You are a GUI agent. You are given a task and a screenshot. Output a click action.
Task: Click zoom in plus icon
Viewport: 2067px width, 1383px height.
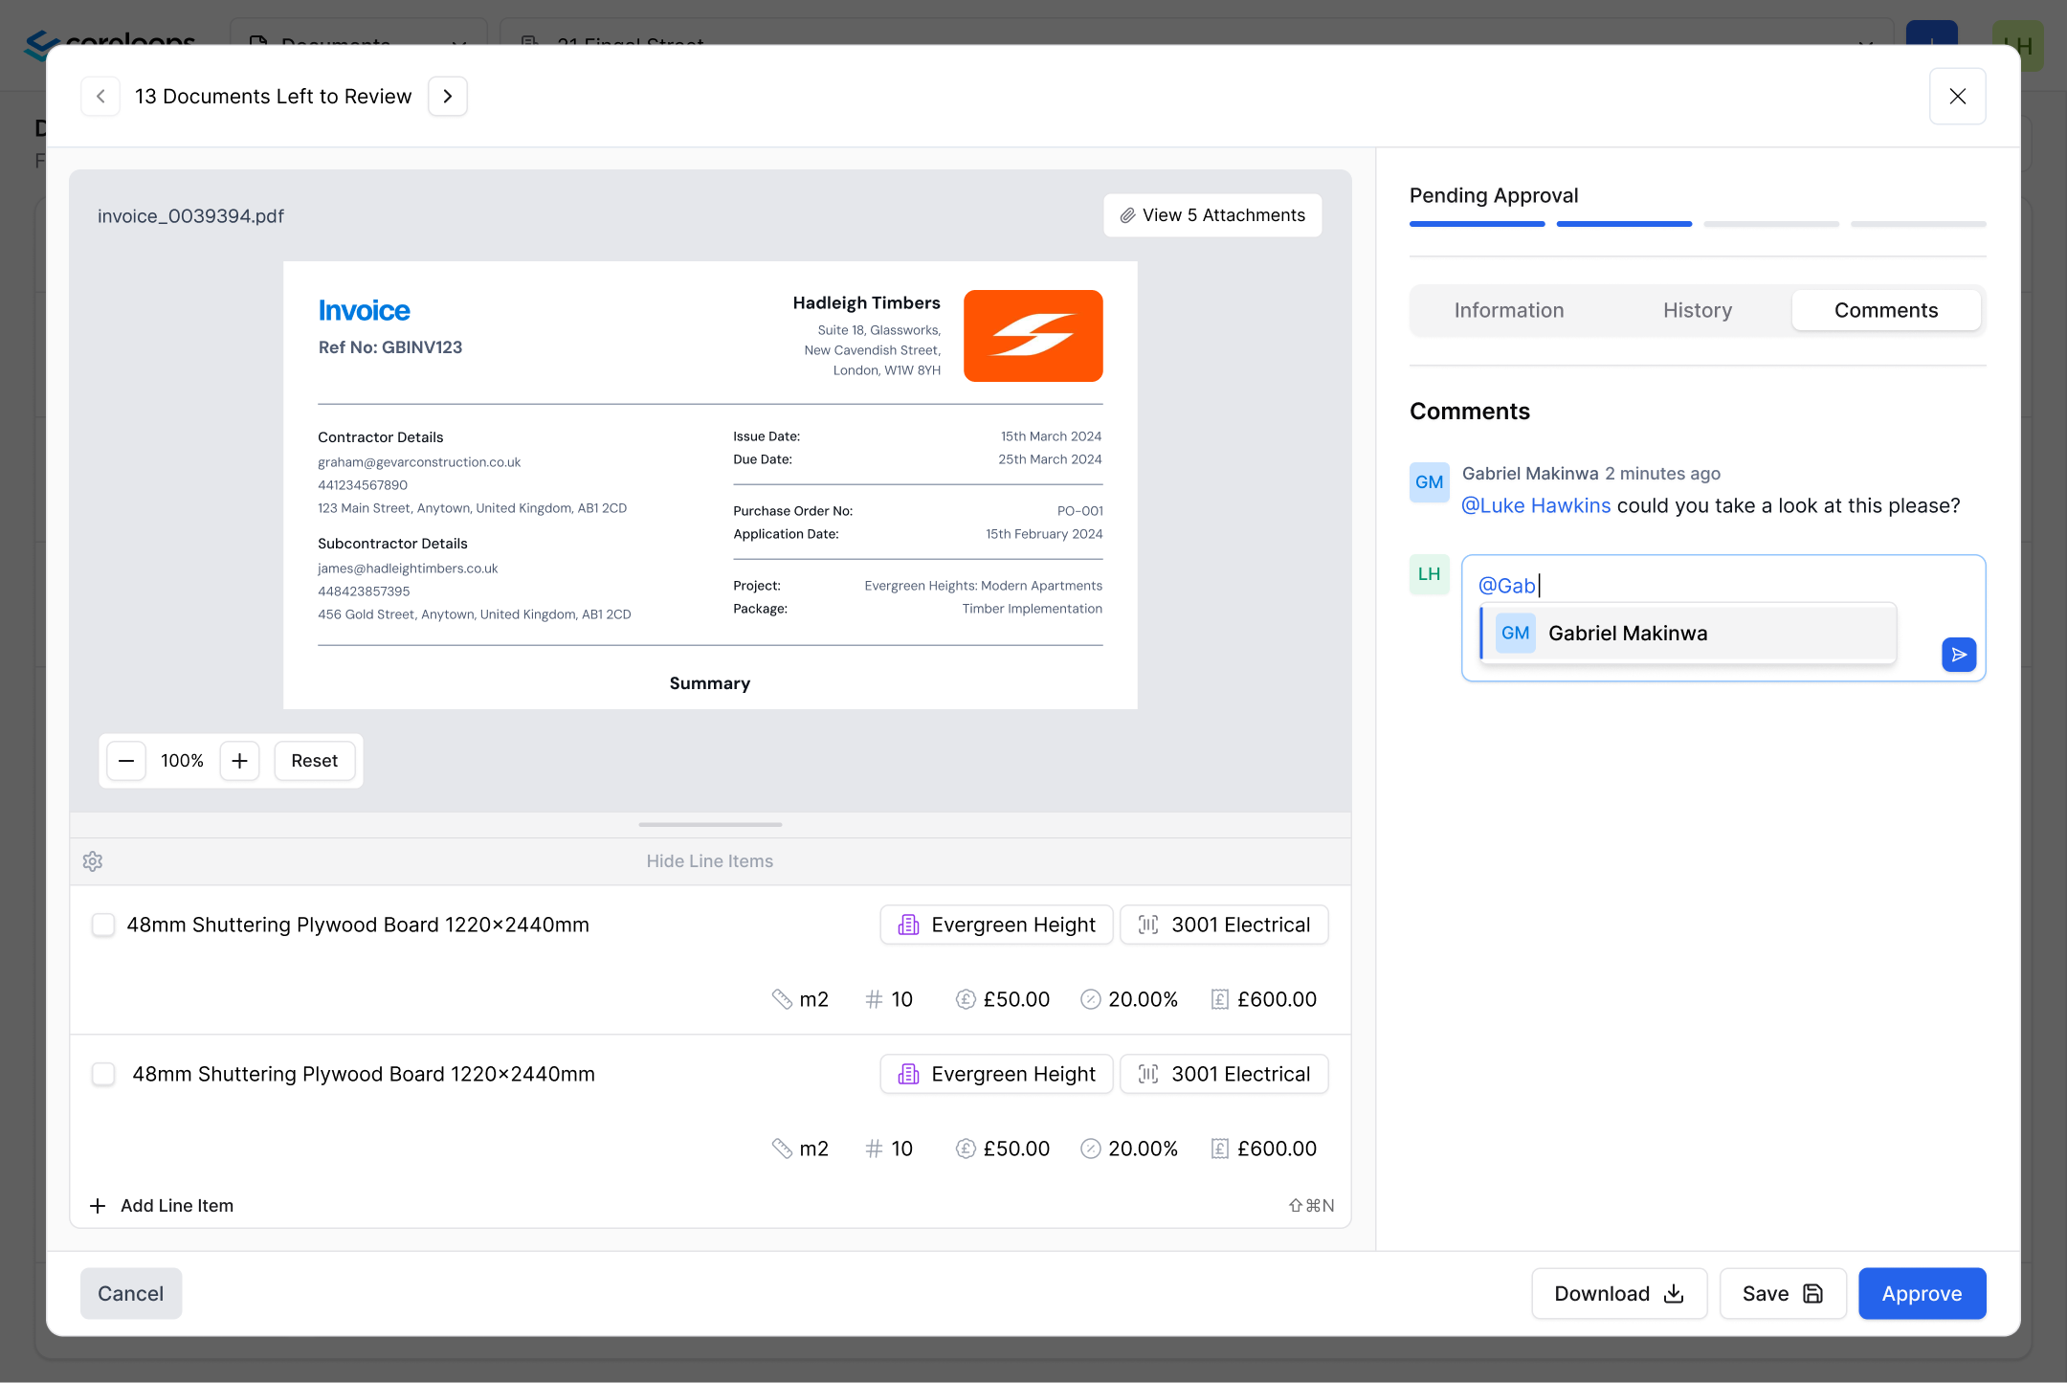[239, 761]
